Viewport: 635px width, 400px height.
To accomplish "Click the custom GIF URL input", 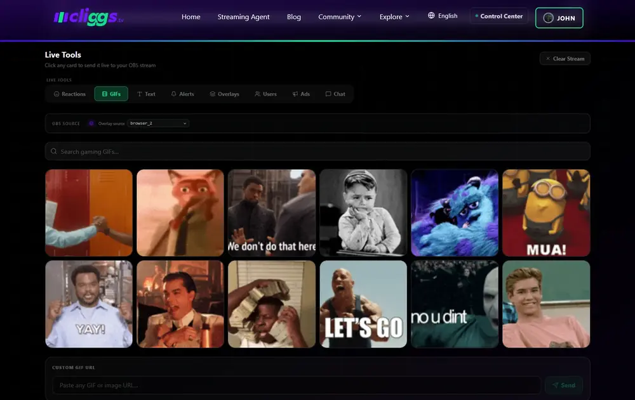I will (297, 385).
